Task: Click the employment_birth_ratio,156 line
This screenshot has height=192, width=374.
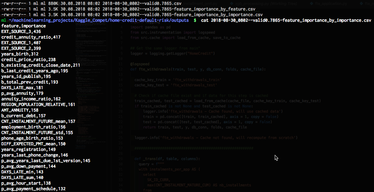Action: tap(33, 127)
